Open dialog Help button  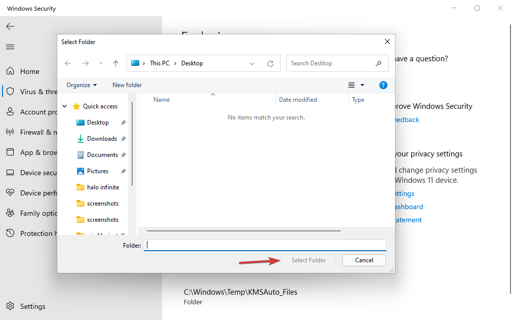[x=383, y=85]
